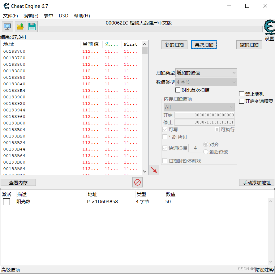The height and width of the screenshot is (274, 275).
Task: Click the First column header
Action: [131, 44]
